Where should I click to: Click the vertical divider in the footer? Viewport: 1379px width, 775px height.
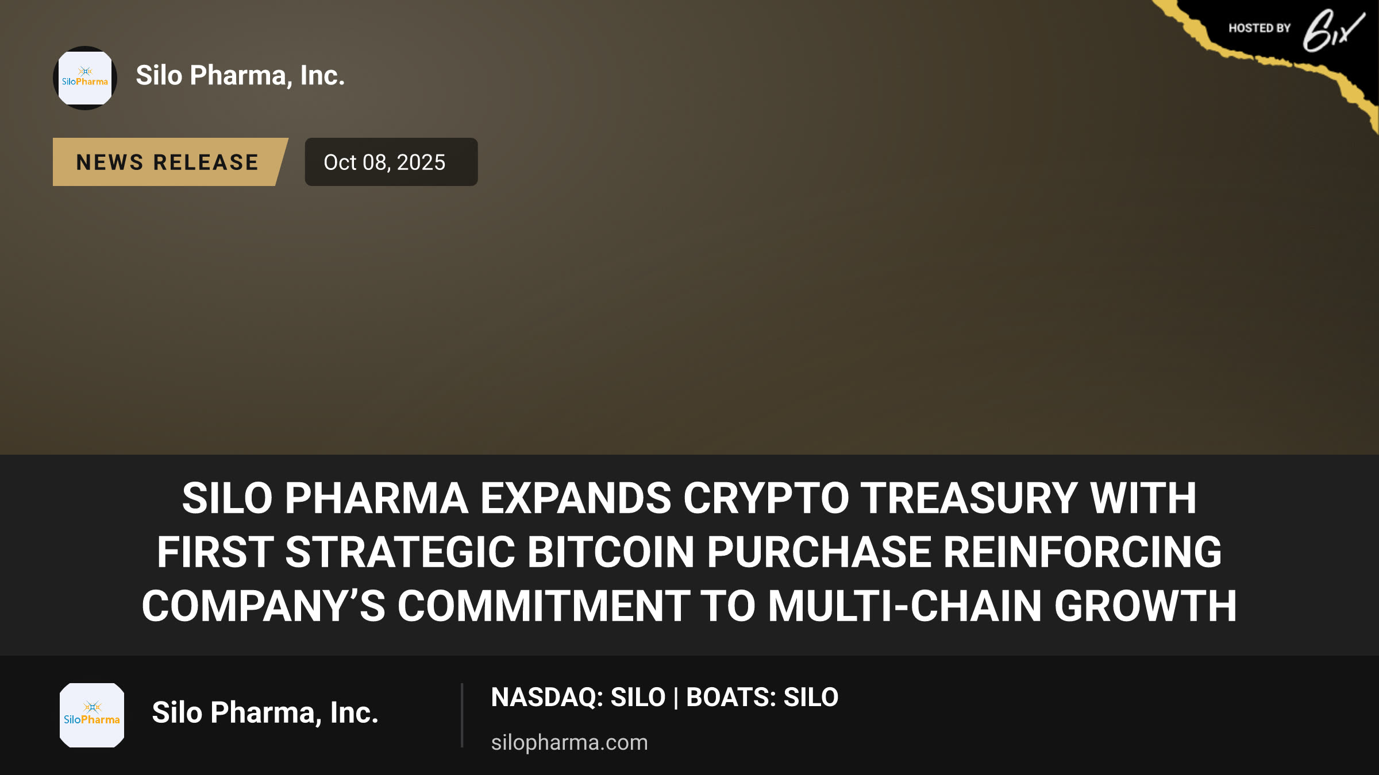(x=462, y=715)
